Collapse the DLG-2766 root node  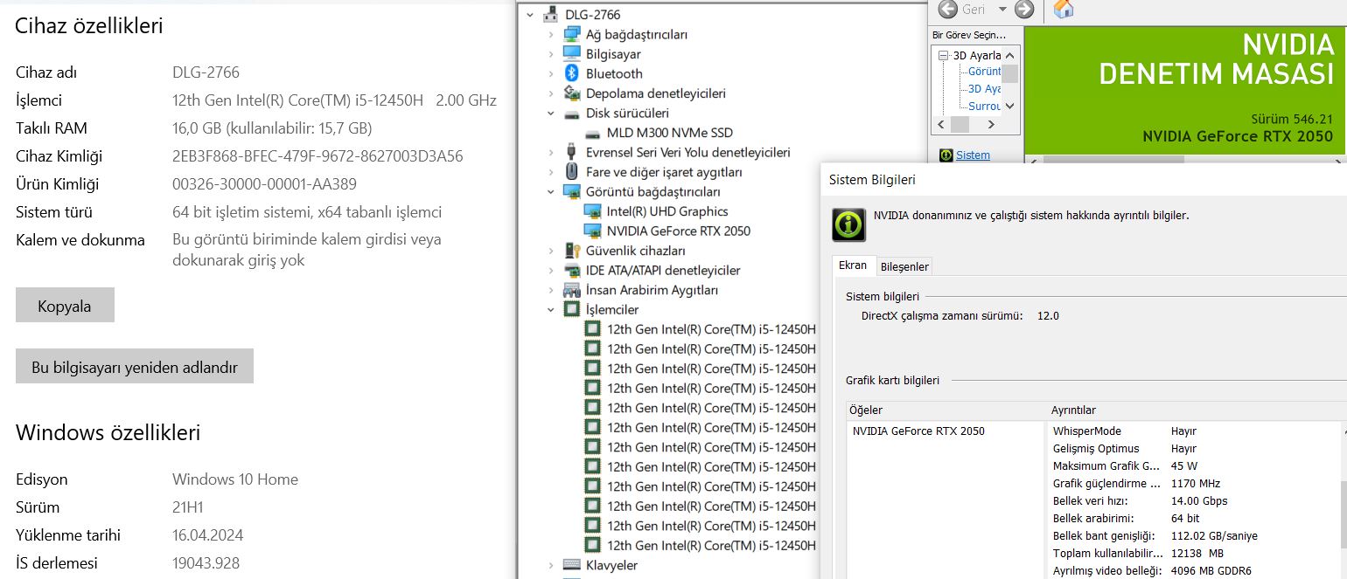tap(529, 14)
